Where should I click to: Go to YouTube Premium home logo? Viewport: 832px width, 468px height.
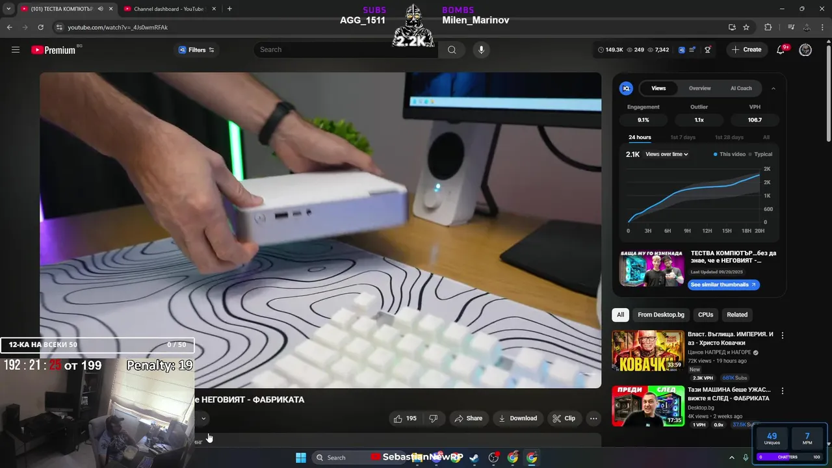click(x=53, y=50)
